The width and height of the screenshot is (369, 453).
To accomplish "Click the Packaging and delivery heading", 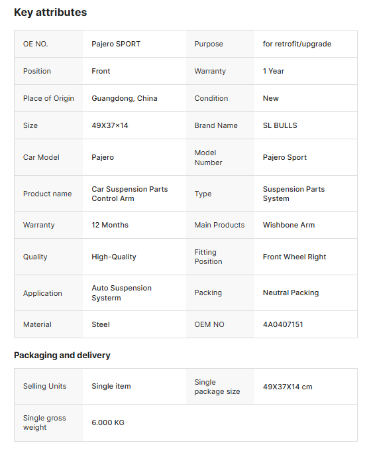I will point(62,355).
